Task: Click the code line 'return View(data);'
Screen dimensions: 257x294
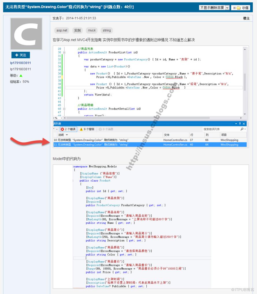Action: [98, 95]
